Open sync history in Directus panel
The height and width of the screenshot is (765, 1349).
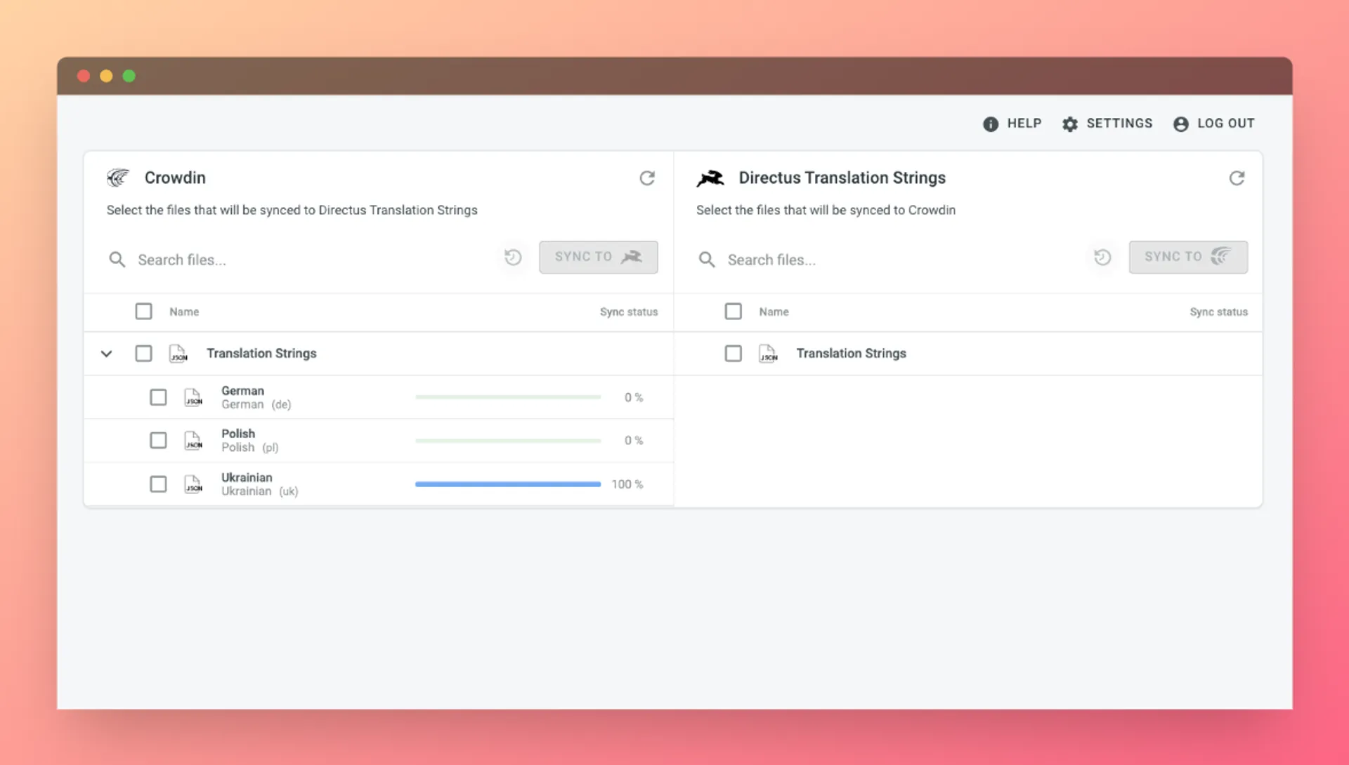coord(1102,258)
